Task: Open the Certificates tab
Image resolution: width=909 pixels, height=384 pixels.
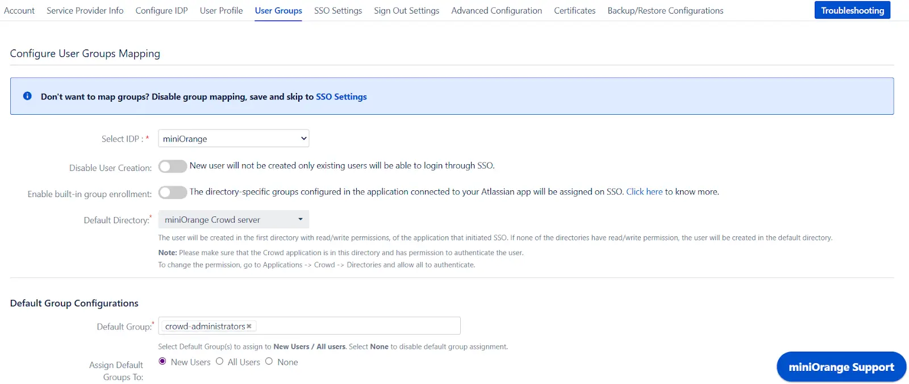Action: tap(574, 11)
